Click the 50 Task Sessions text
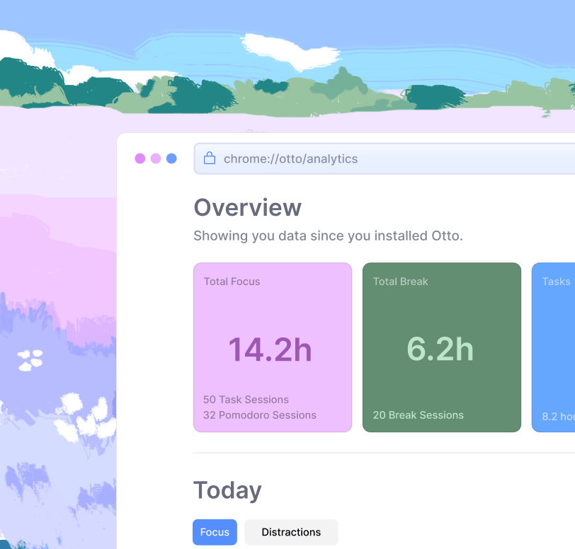 point(246,400)
